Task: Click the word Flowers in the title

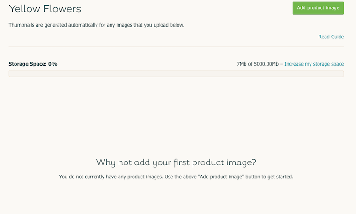Action: click(62, 9)
